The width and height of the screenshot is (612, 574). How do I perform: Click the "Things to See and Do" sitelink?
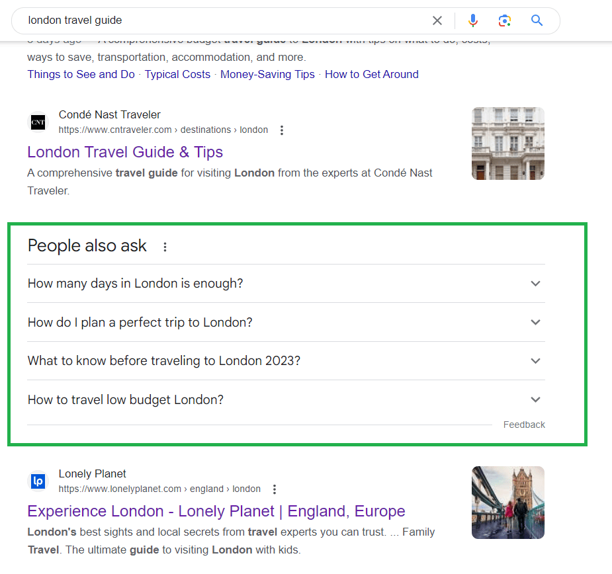click(81, 74)
